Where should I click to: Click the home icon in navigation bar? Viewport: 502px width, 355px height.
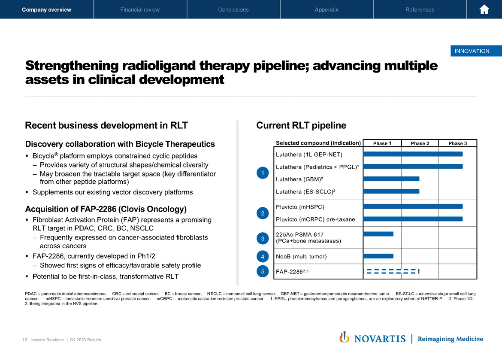(x=484, y=9)
